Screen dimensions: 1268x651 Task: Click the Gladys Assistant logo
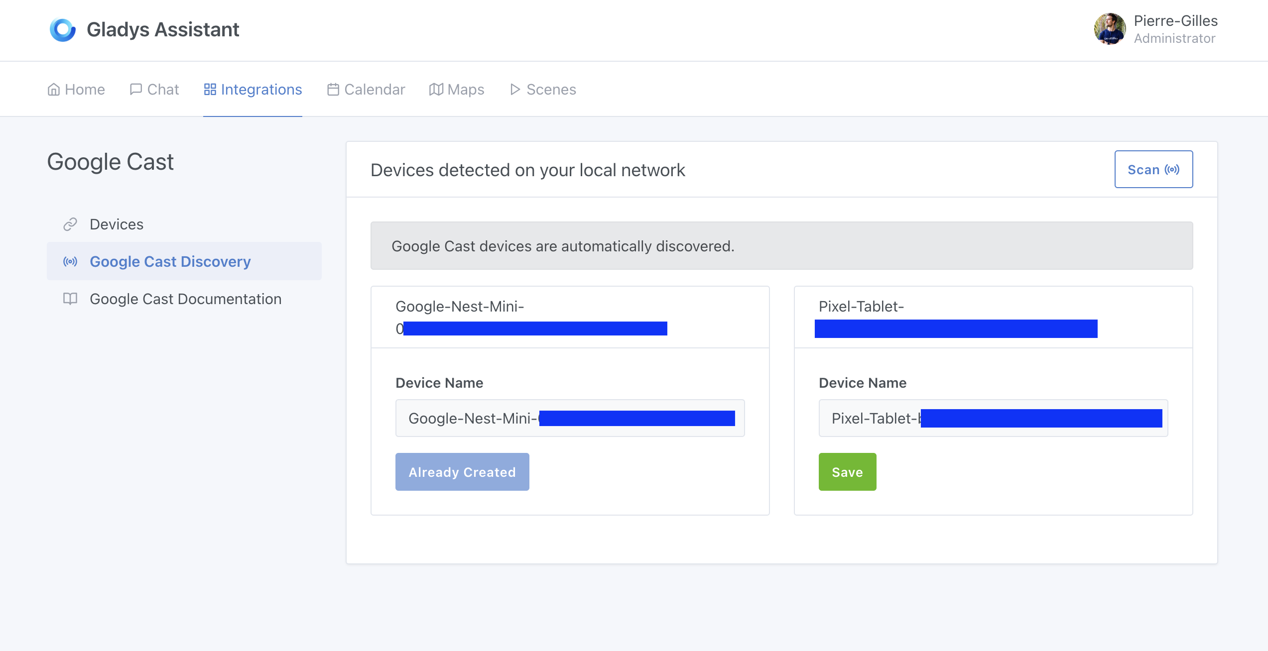62,29
